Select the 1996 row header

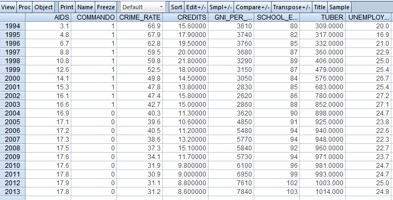[x=13, y=44]
